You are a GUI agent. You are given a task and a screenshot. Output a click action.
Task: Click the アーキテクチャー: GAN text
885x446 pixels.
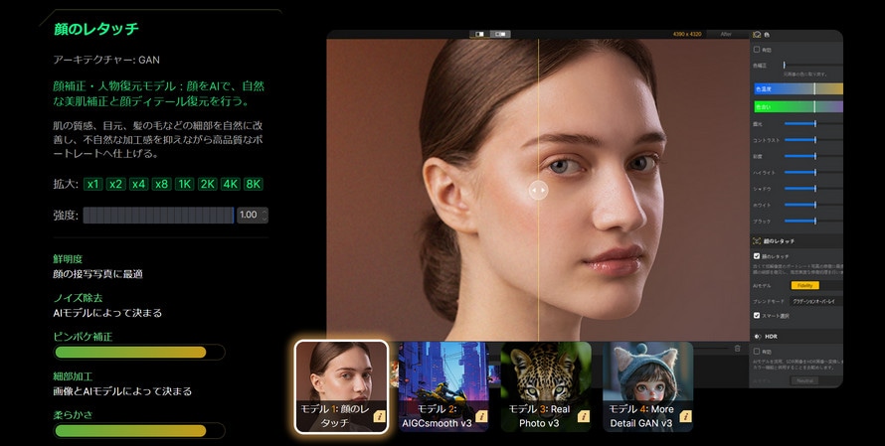pos(106,60)
